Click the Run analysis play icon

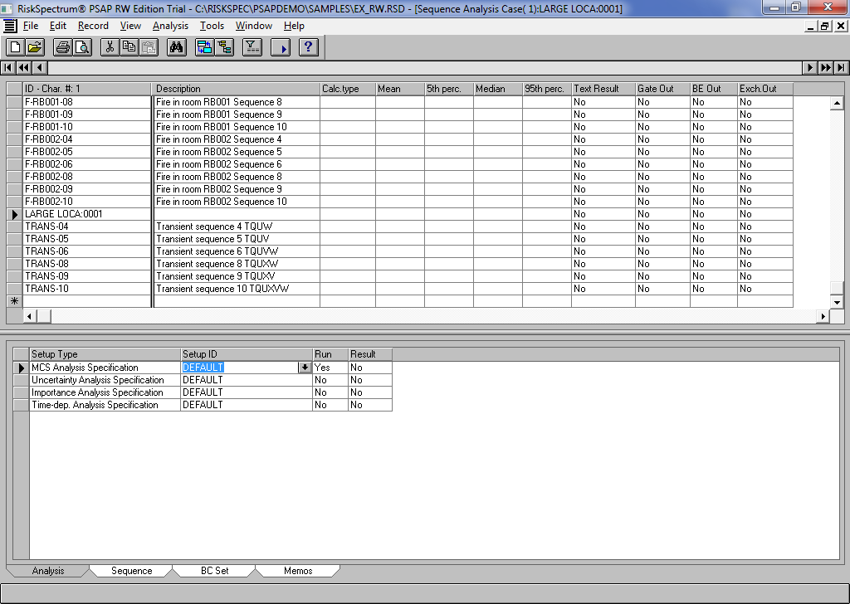[x=281, y=47]
